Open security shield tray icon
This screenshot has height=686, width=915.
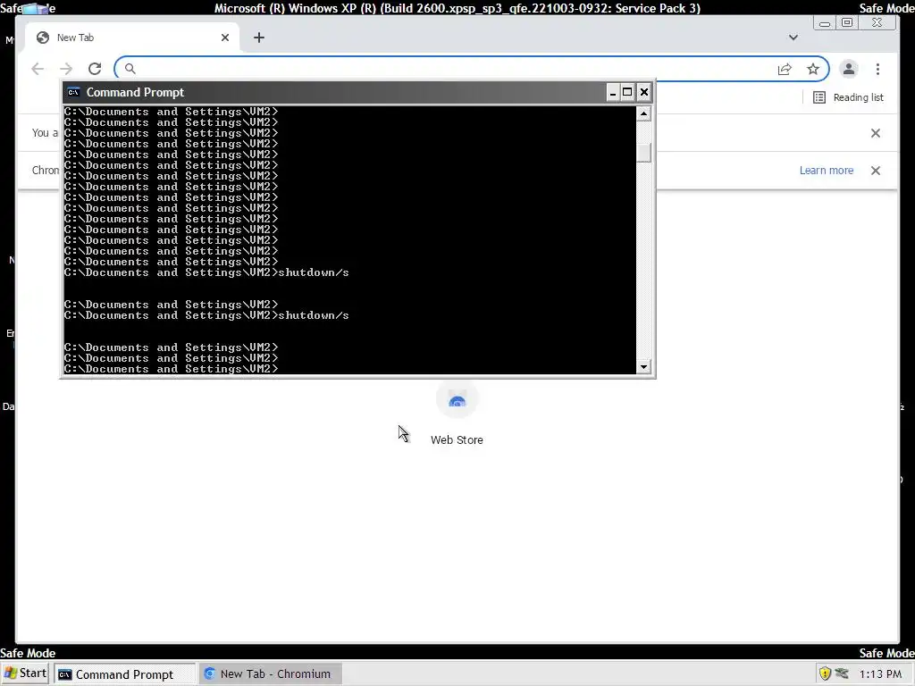pyautogui.click(x=825, y=673)
